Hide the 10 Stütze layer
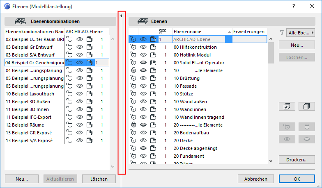 pyautogui.click(x=143, y=94)
